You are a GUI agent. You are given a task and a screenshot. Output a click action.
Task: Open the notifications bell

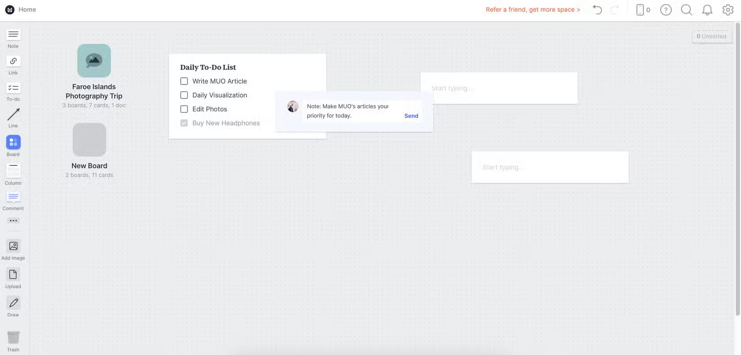(x=707, y=10)
